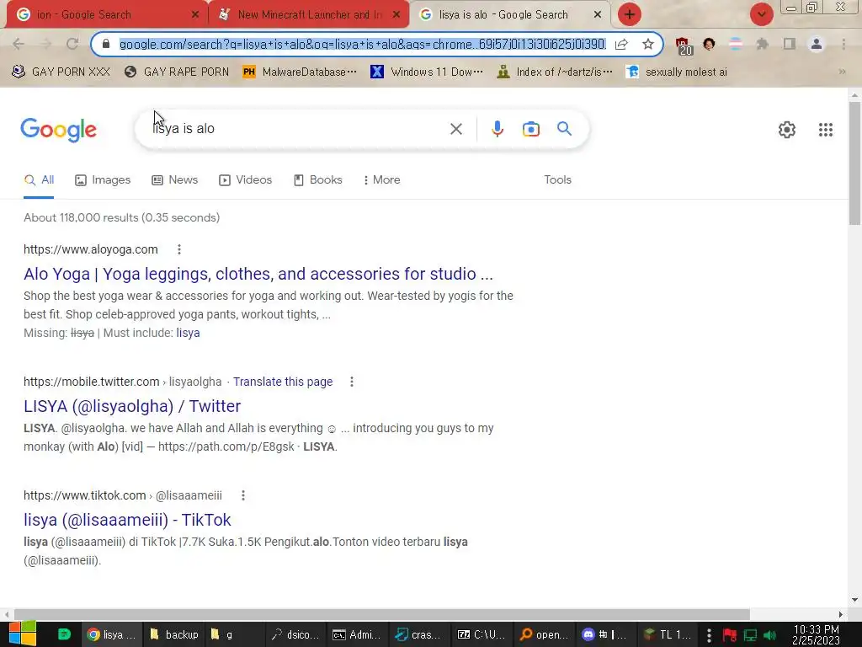862x647 pixels.
Task: Open LISYA (@lisyaolgha) / Twitter result
Action: 132,406
